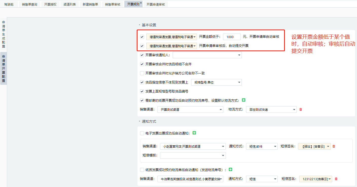Click green plus icon beside 设置默认物流方式
Viewport: 357px width, 187px height.
244,100
